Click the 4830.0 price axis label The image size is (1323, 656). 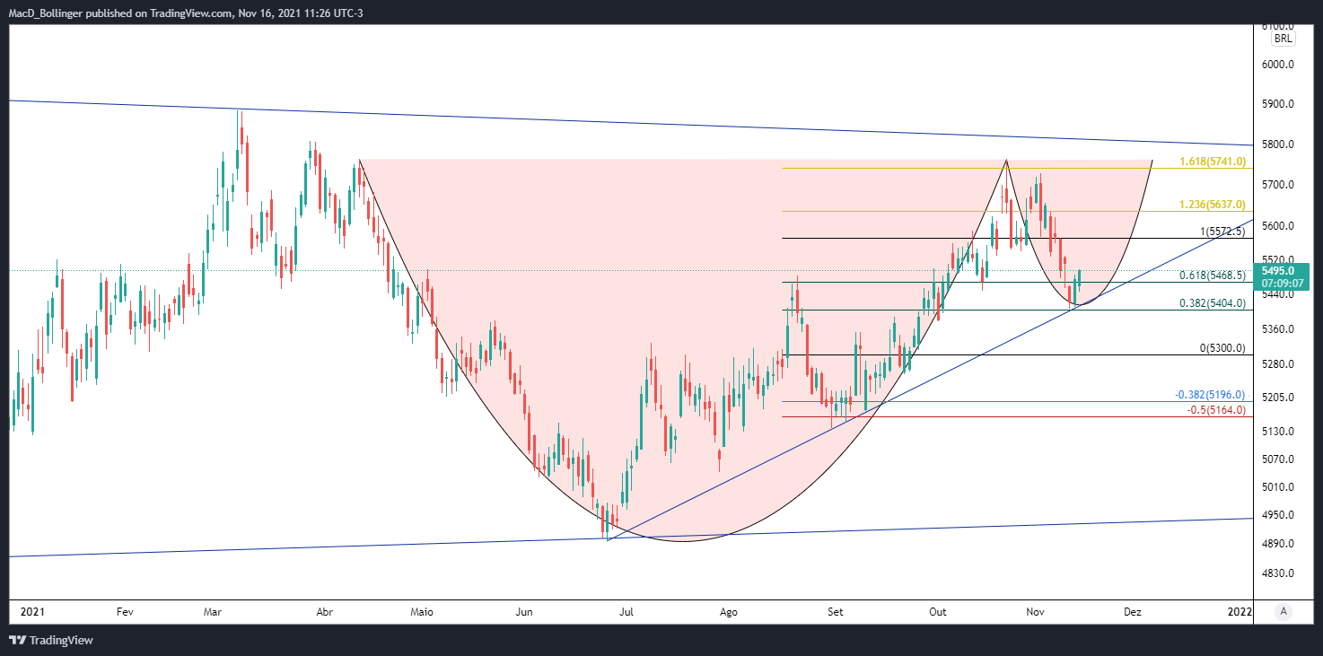(1278, 573)
